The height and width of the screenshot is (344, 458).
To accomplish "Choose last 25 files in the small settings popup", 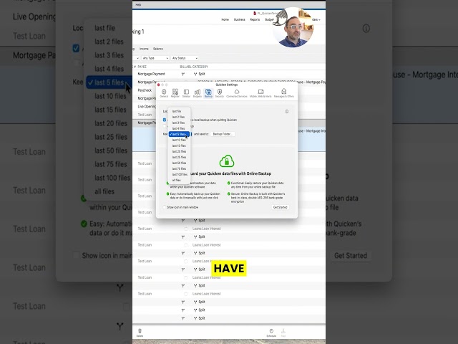I will [x=180, y=157].
